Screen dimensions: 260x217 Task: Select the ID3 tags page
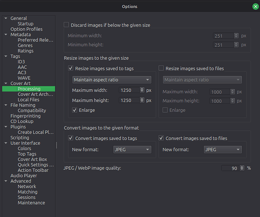tap(21, 62)
